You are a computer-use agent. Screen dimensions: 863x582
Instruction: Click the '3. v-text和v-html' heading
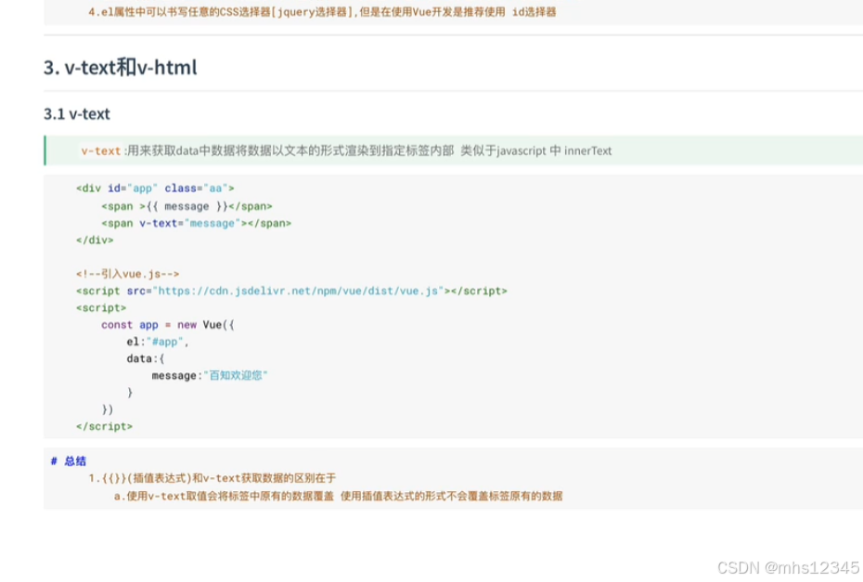(120, 67)
